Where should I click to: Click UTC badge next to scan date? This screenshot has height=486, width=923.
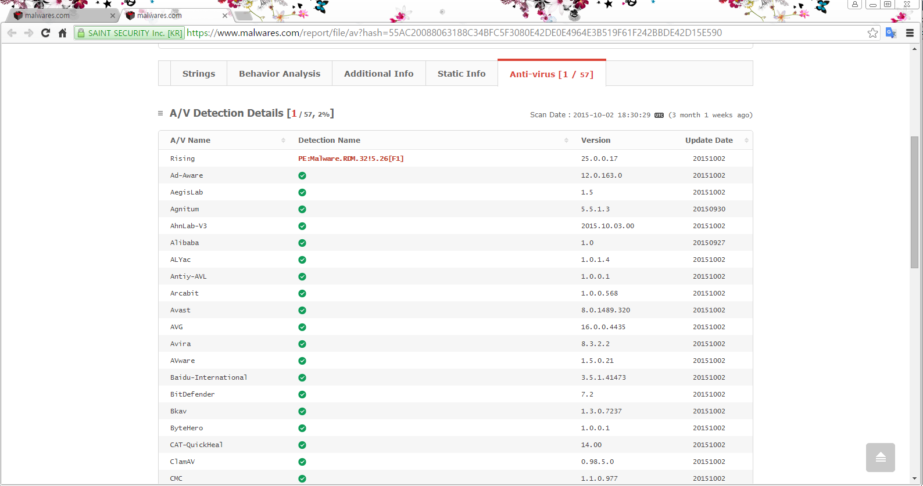(659, 115)
